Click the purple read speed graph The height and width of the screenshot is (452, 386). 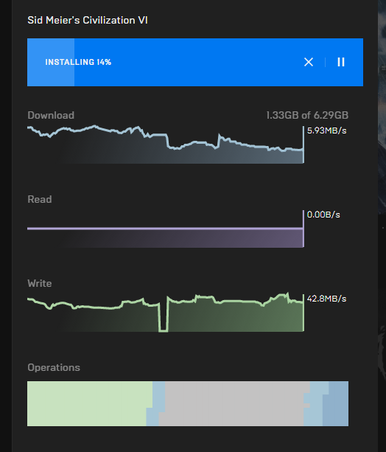(166, 229)
